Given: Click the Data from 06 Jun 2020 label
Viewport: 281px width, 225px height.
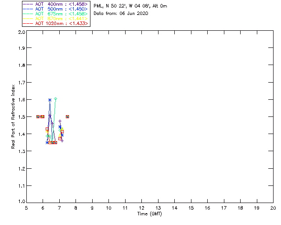Looking at the screenshot, I should [x=121, y=14].
